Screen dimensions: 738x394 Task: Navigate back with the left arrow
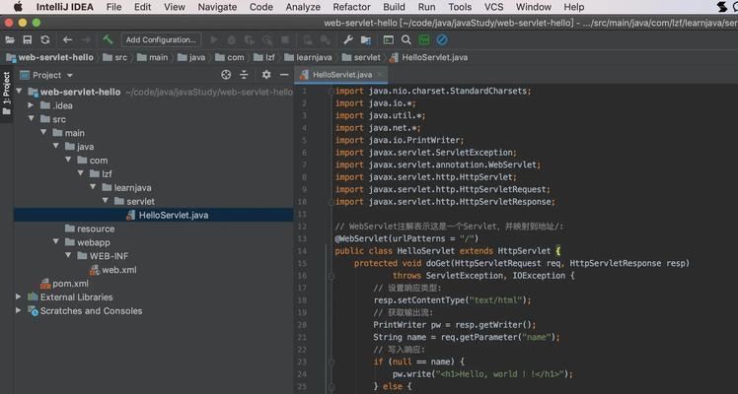pyautogui.click(x=68, y=40)
